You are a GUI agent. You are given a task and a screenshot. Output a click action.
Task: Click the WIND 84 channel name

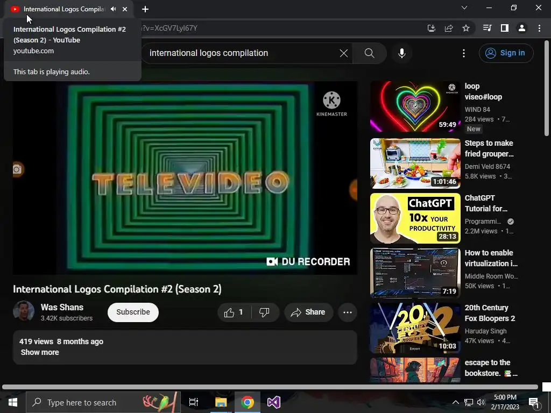tap(477, 110)
